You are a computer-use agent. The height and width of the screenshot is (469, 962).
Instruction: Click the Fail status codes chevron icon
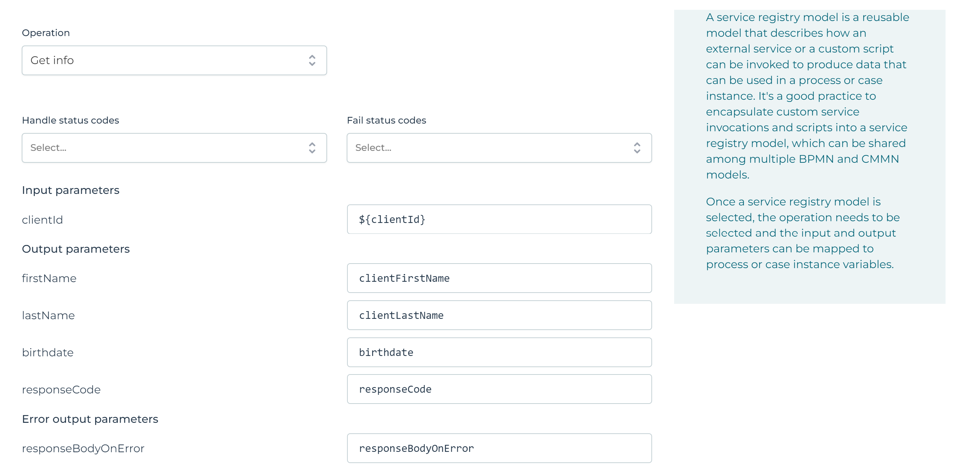click(x=637, y=148)
